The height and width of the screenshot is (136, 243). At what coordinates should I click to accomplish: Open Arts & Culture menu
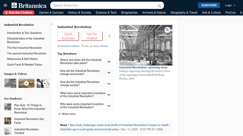coord(211,13)
